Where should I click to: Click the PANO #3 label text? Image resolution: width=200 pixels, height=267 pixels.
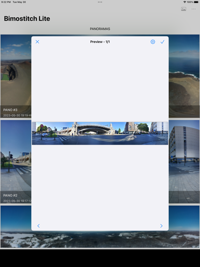pyautogui.click(x=10, y=110)
